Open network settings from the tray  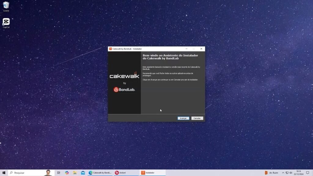coord(287,173)
